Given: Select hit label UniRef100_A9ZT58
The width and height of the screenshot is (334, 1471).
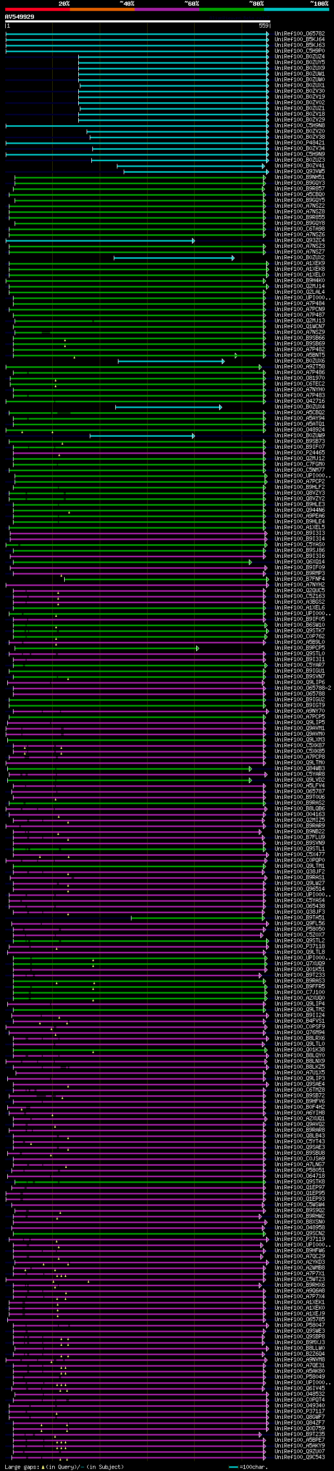Looking at the screenshot, I should pos(300,367).
